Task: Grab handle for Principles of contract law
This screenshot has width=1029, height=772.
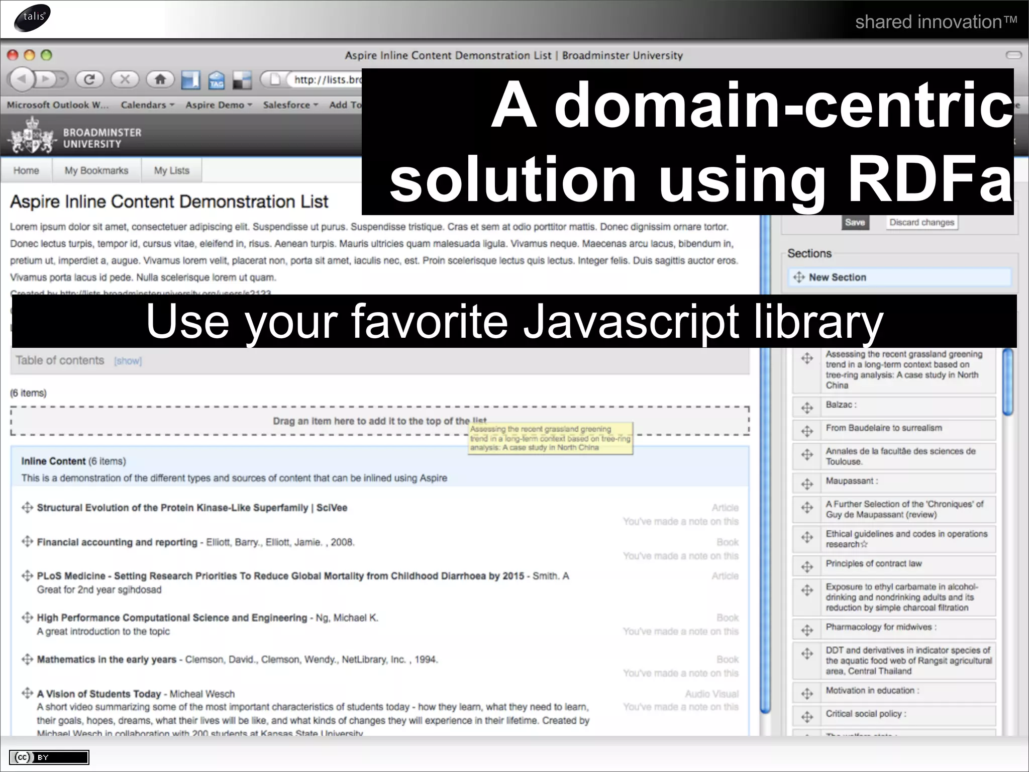Action: click(x=807, y=566)
